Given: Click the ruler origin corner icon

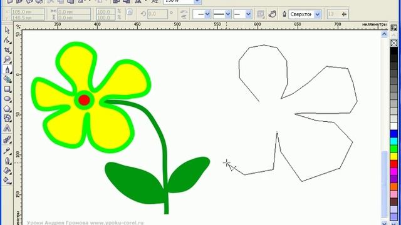Looking at the screenshot, I should click(18, 26).
